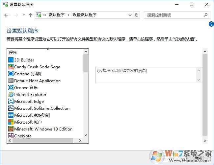Click the Candy Crush Soda Saga icon
214x165 pixels.
coord(11,67)
